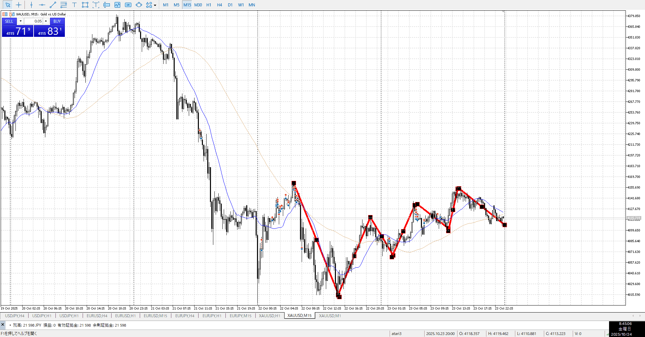Draw a vertical line on chart
This screenshot has width=645, height=337.
tap(31, 5)
